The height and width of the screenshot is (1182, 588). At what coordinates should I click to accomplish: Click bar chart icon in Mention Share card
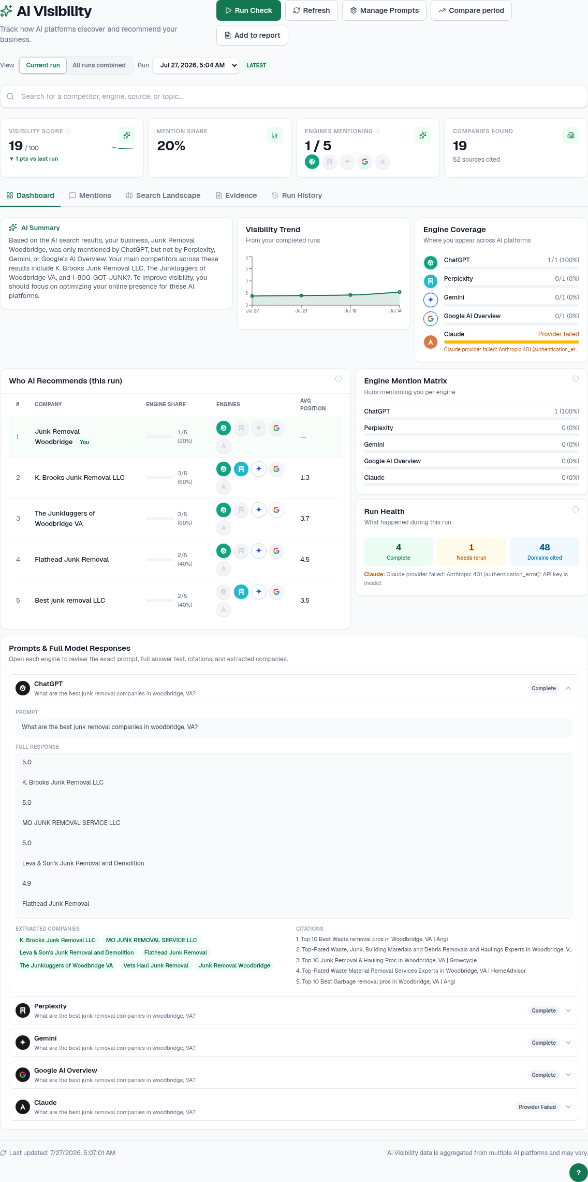275,135
